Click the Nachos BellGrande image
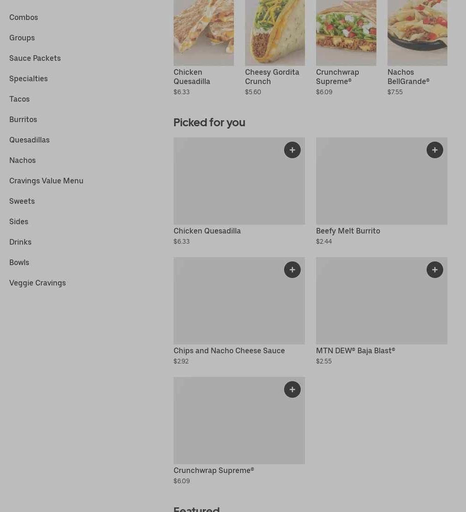466x512 pixels. (x=417, y=32)
